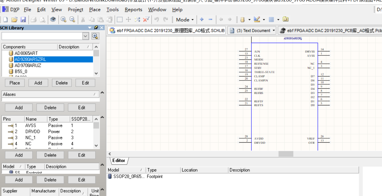
Task: Collapse the Model section arrow
Action: [x=102, y=165]
